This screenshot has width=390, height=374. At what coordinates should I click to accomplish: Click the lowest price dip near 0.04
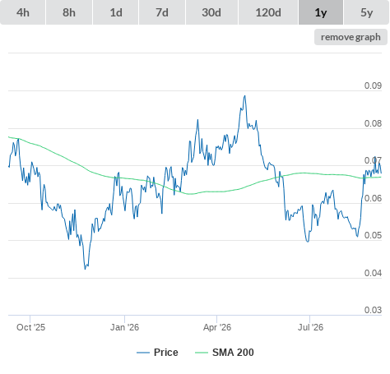pos(85,269)
